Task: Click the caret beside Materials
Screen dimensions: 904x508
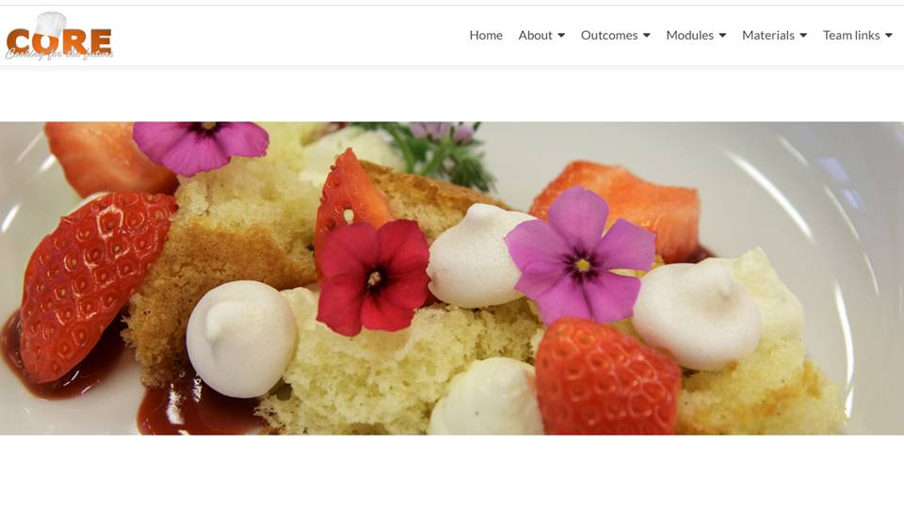Action: coord(803,36)
